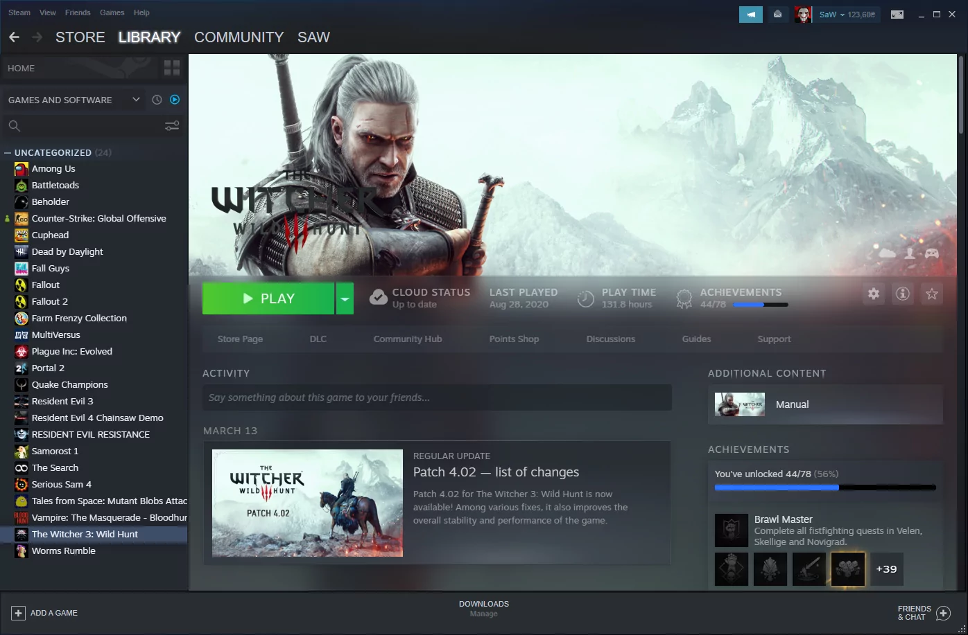
Task: Click the back navigation arrow
Action: [14, 37]
